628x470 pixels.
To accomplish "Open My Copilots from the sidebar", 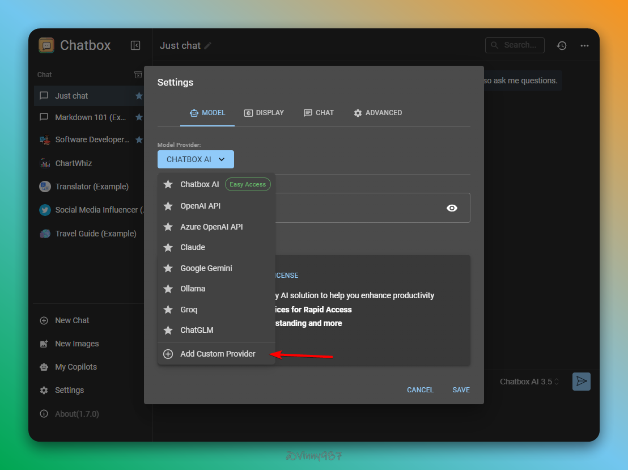I will click(x=75, y=367).
